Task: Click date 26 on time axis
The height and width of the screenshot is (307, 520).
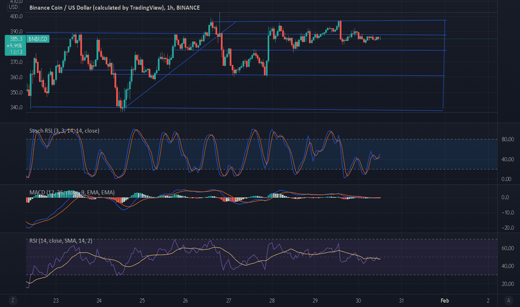Action: [185, 301]
